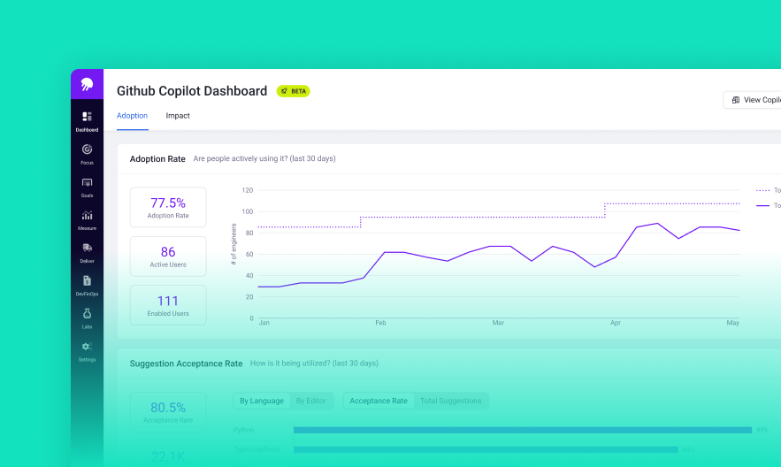Click the View Copilot button
Image resolution: width=781 pixels, height=467 pixels.
(753, 100)
